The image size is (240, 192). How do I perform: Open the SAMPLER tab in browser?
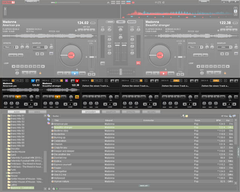click(x=111, y=112)
